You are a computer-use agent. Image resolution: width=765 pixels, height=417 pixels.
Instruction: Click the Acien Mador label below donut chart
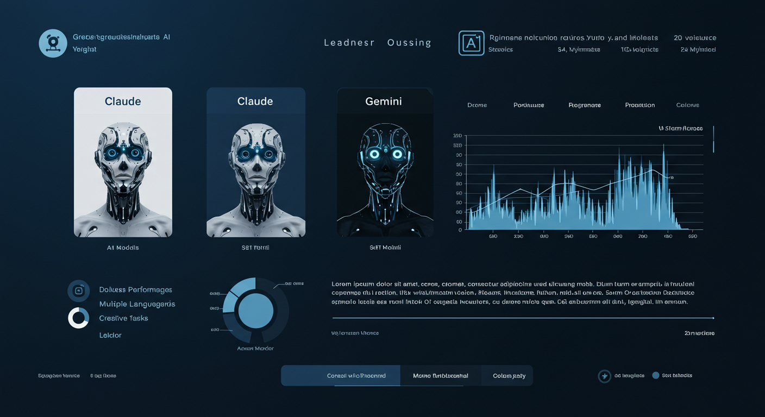[255, 349]
